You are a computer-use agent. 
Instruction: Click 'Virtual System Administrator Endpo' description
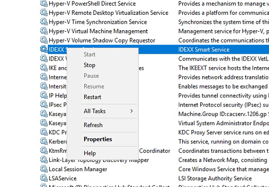pyautogui.click(x=223, y=123)
